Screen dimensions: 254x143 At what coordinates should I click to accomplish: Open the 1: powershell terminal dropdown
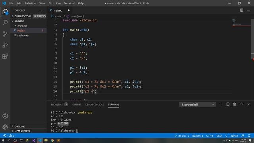198,104
